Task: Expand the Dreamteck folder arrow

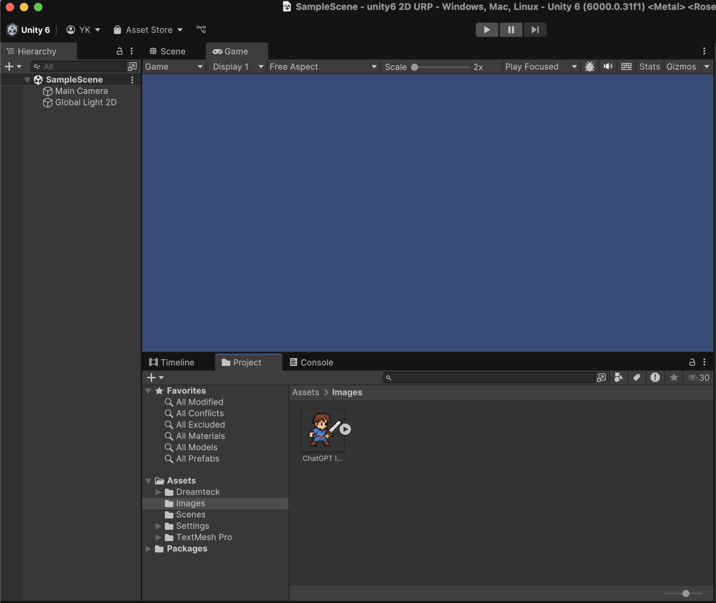Action: 158,492
